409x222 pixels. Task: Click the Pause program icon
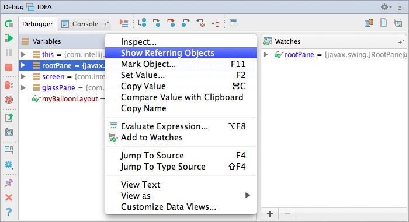9,52
